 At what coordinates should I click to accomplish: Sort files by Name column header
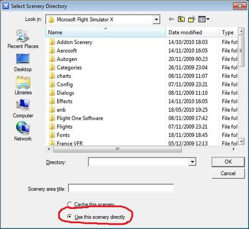point(106,33)
